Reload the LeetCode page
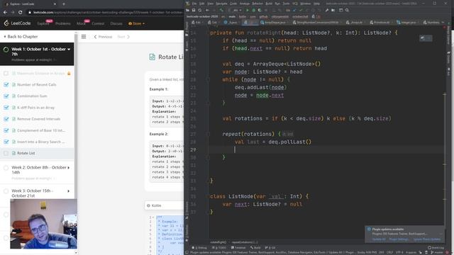Screen dimensions: 454x255 point(21,13)
